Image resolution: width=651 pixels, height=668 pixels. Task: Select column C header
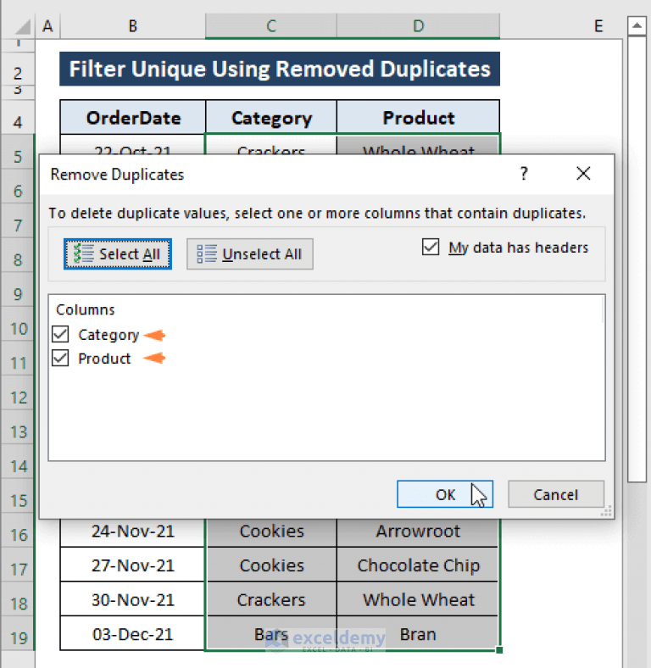pos(271,26)
